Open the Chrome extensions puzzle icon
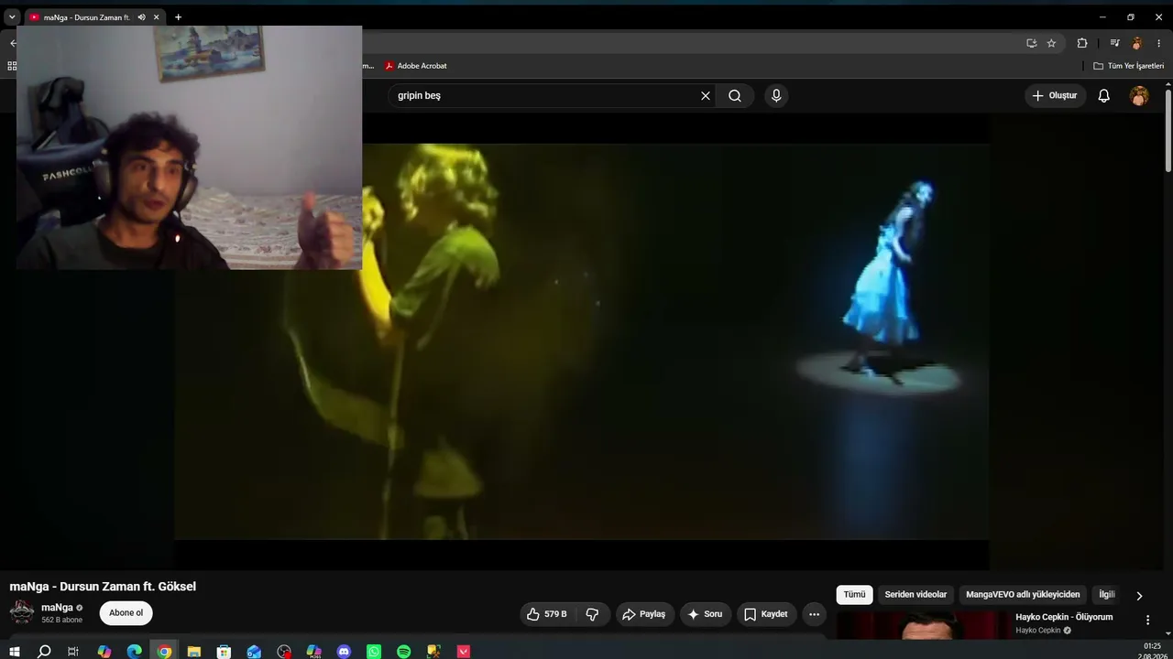 [1082, 43]
